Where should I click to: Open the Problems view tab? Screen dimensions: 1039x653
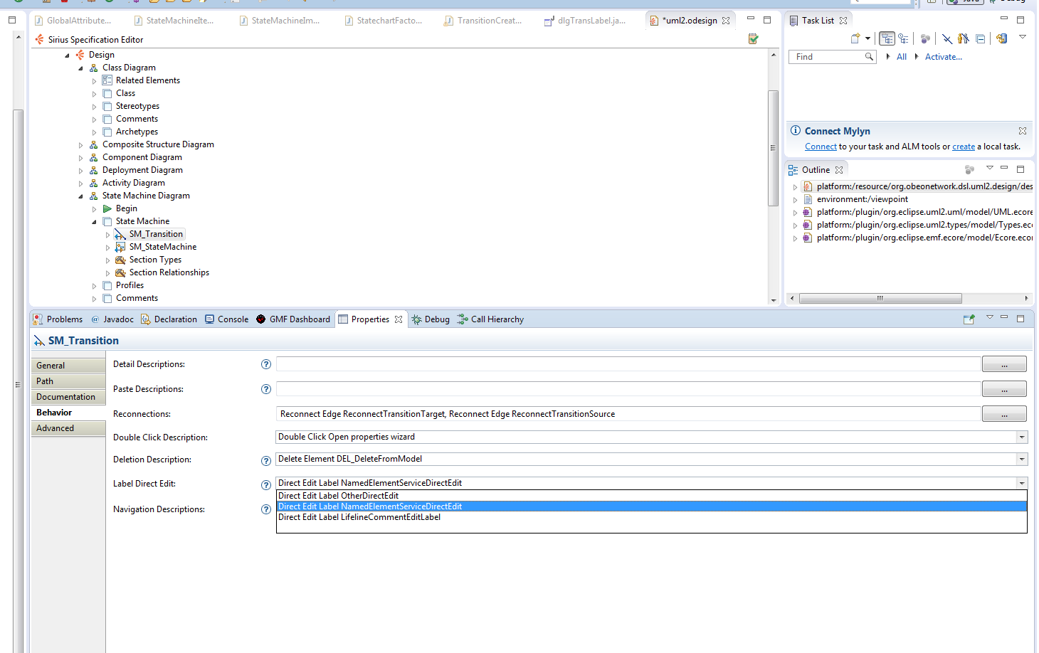coord(58,319)
